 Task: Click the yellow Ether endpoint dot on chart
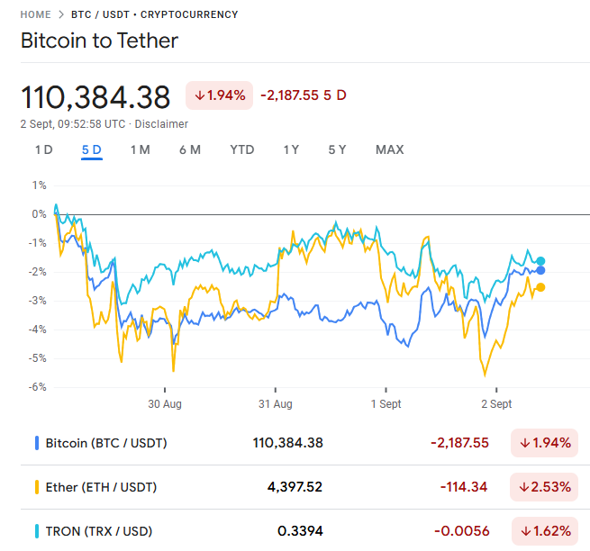(x=540, y=287)
